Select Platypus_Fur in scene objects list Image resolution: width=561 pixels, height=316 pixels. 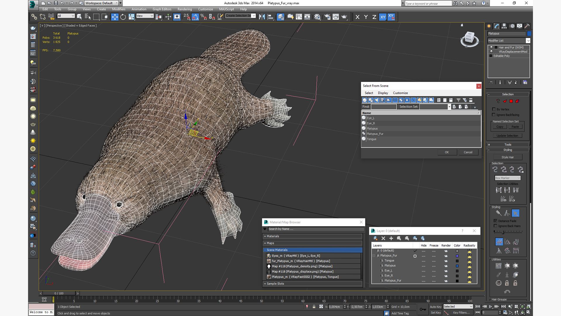click(376, 133)
